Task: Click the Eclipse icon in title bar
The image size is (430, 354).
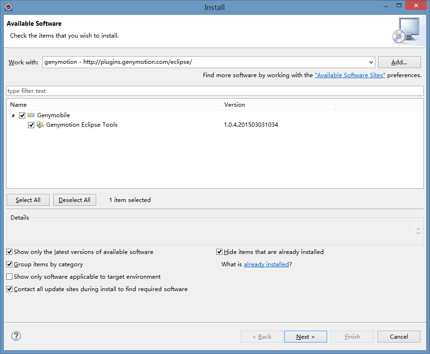Action: [x=9, y=7]
